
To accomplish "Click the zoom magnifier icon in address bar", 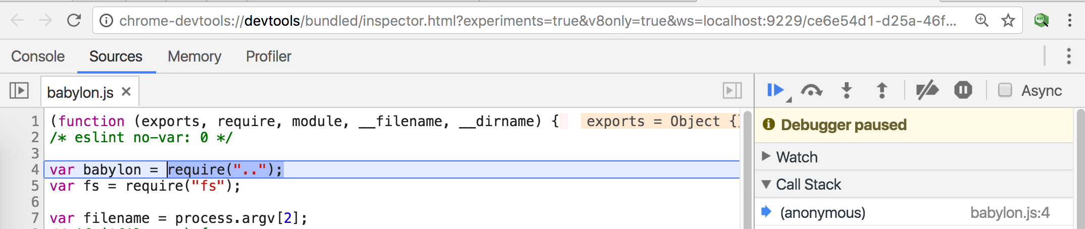I will (981, 20).
